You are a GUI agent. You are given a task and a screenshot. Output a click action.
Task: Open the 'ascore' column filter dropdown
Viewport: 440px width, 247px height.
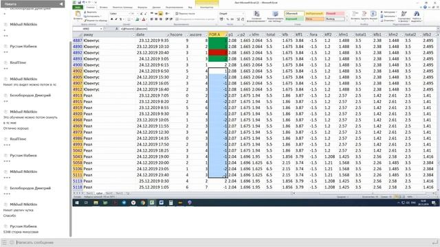(x=206, y=35)
